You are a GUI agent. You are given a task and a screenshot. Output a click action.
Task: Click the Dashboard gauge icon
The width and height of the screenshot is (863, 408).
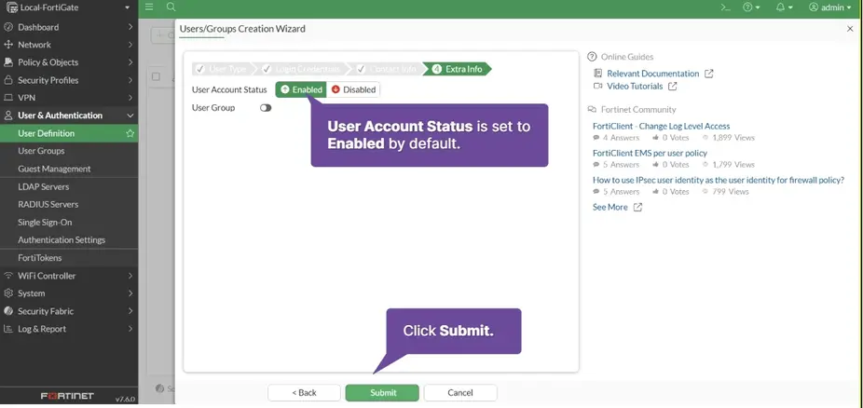[x=8, y=27]
